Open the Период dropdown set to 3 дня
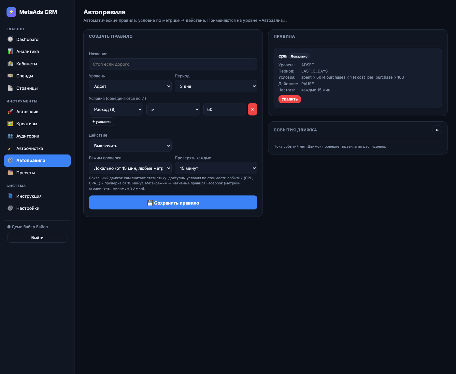Image resolution: width=456 pixels, height=374 pixels. pyautogui.click(x=216, y=86)
